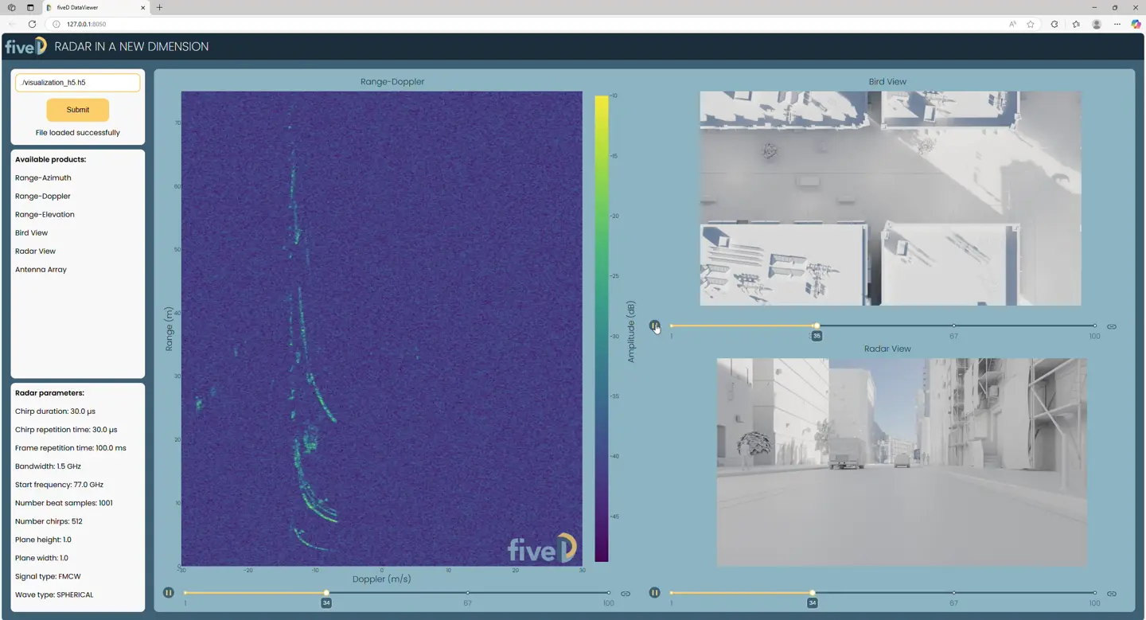Screen dimensions: 1146x620
Task: Click 'File loaded successfully' status text
Action: pos(78,133)
